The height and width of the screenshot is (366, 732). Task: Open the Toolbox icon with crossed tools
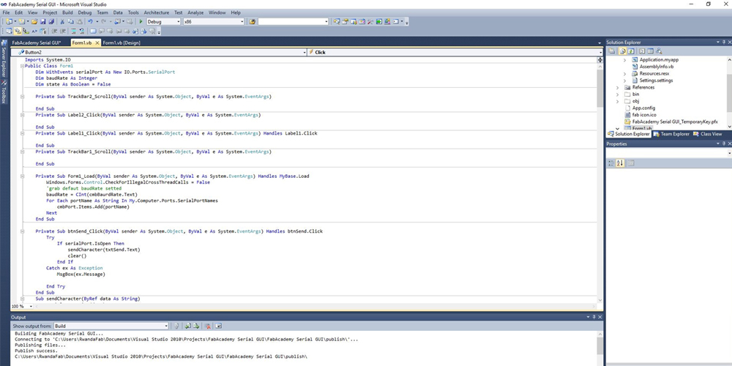[370, 21]
